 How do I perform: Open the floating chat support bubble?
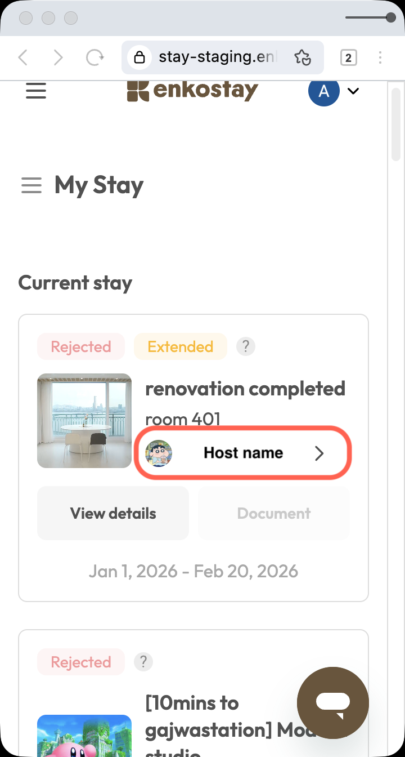click(333, 702)
